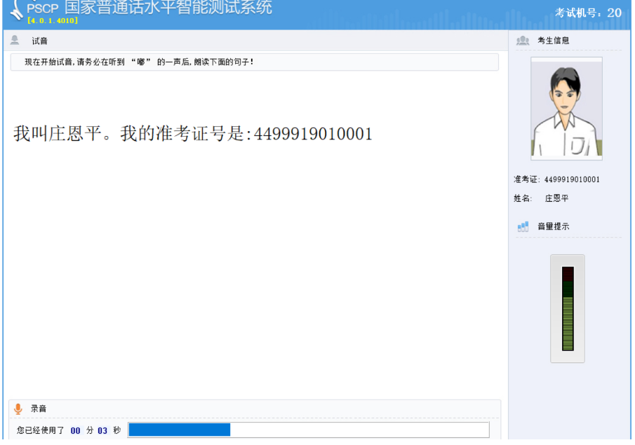Click the candidate name 庄恩平 in sidebar
The height and width of the screenshot is (445, 635).
pyautogui.click(x=557, y=198)
